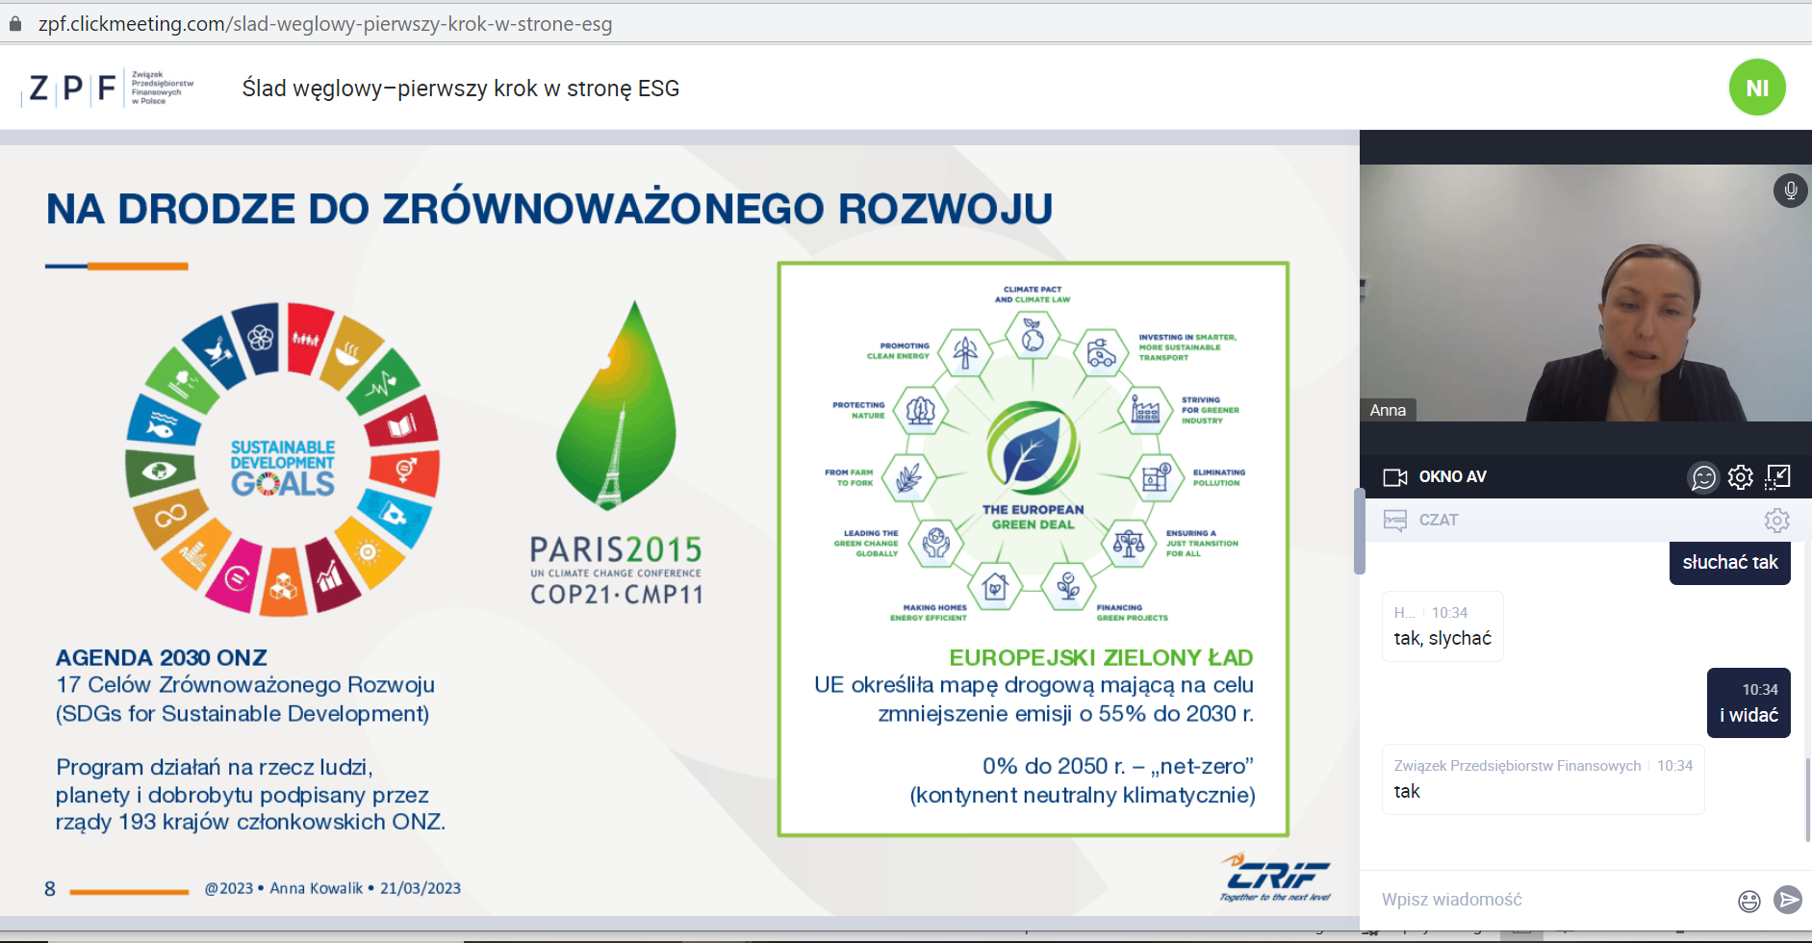Viewport: 1812px width, 943px height.
Task: Click the Greener Industry factory icon
Action: pos(1145,411)
